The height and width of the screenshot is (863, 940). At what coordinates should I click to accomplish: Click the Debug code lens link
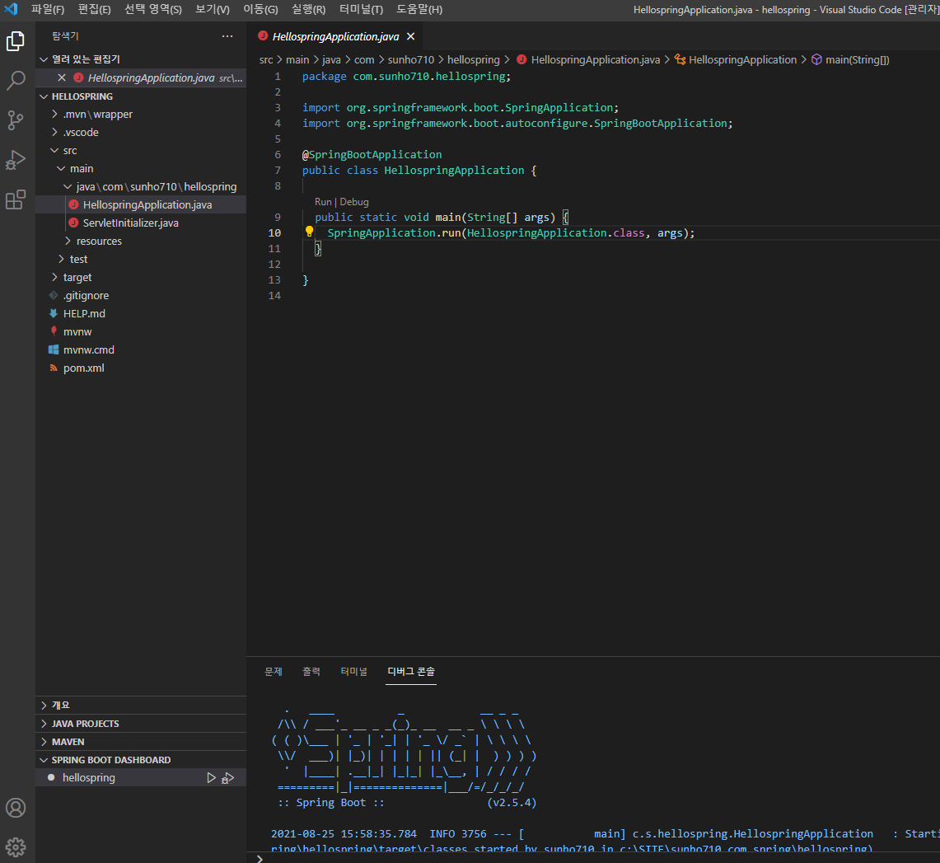[354, 202]
